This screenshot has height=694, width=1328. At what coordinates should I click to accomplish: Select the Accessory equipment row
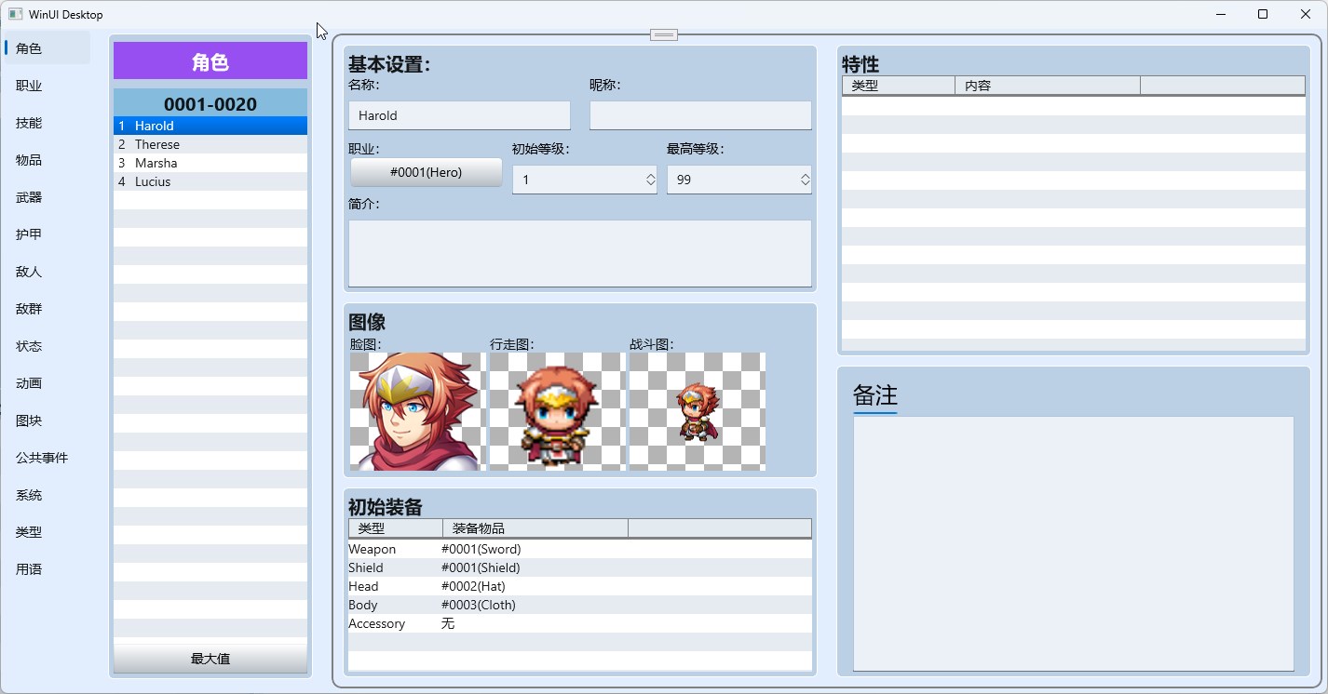[x=580, y=623]
